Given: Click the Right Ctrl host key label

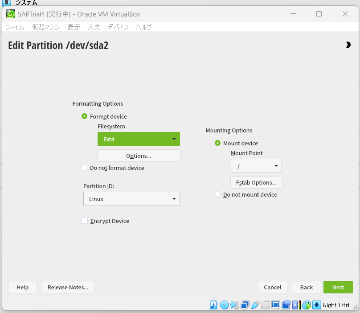Looking at the screenshot, I should [335, 305].
